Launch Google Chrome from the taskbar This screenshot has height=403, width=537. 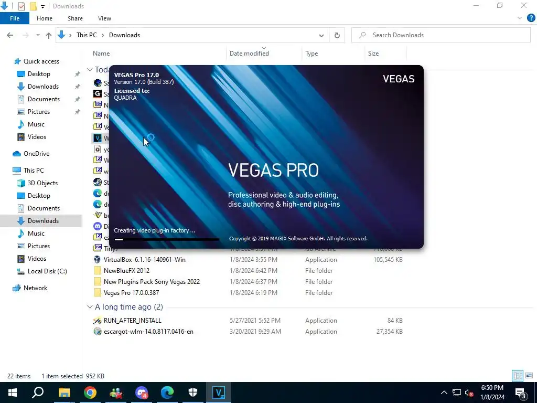pos(90,393)
